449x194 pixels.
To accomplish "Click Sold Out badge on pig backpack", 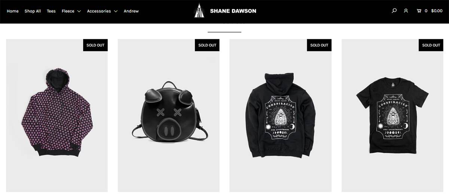I will click(207, 45).
